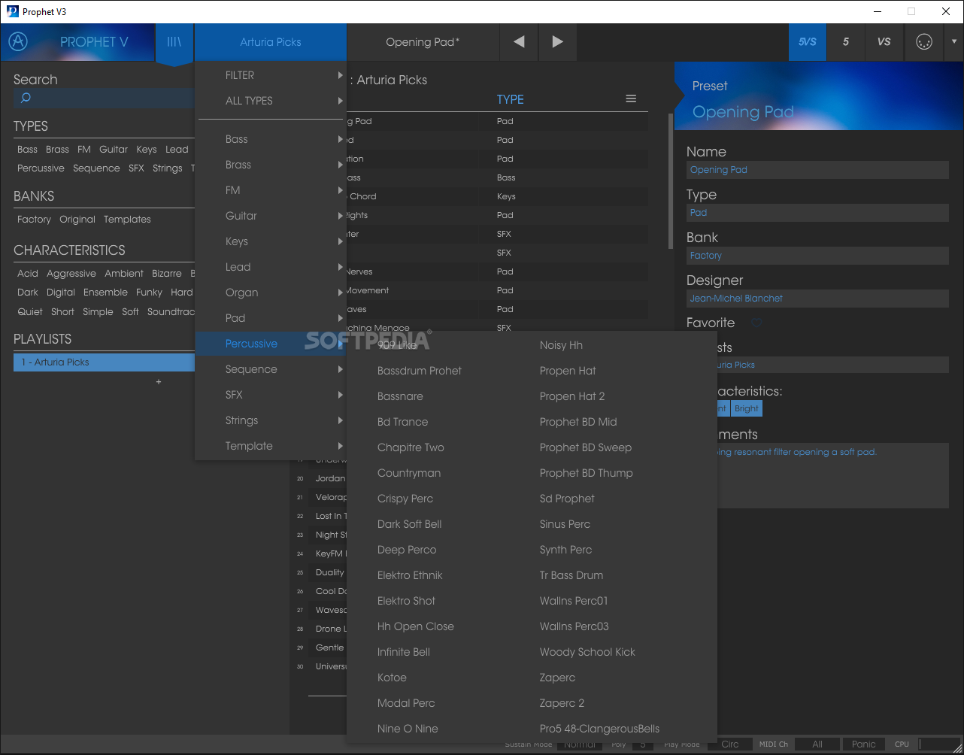Screen dimensions: 964x755
Task: Click the results list vertical scrollbar
Action: click(670, 181)
